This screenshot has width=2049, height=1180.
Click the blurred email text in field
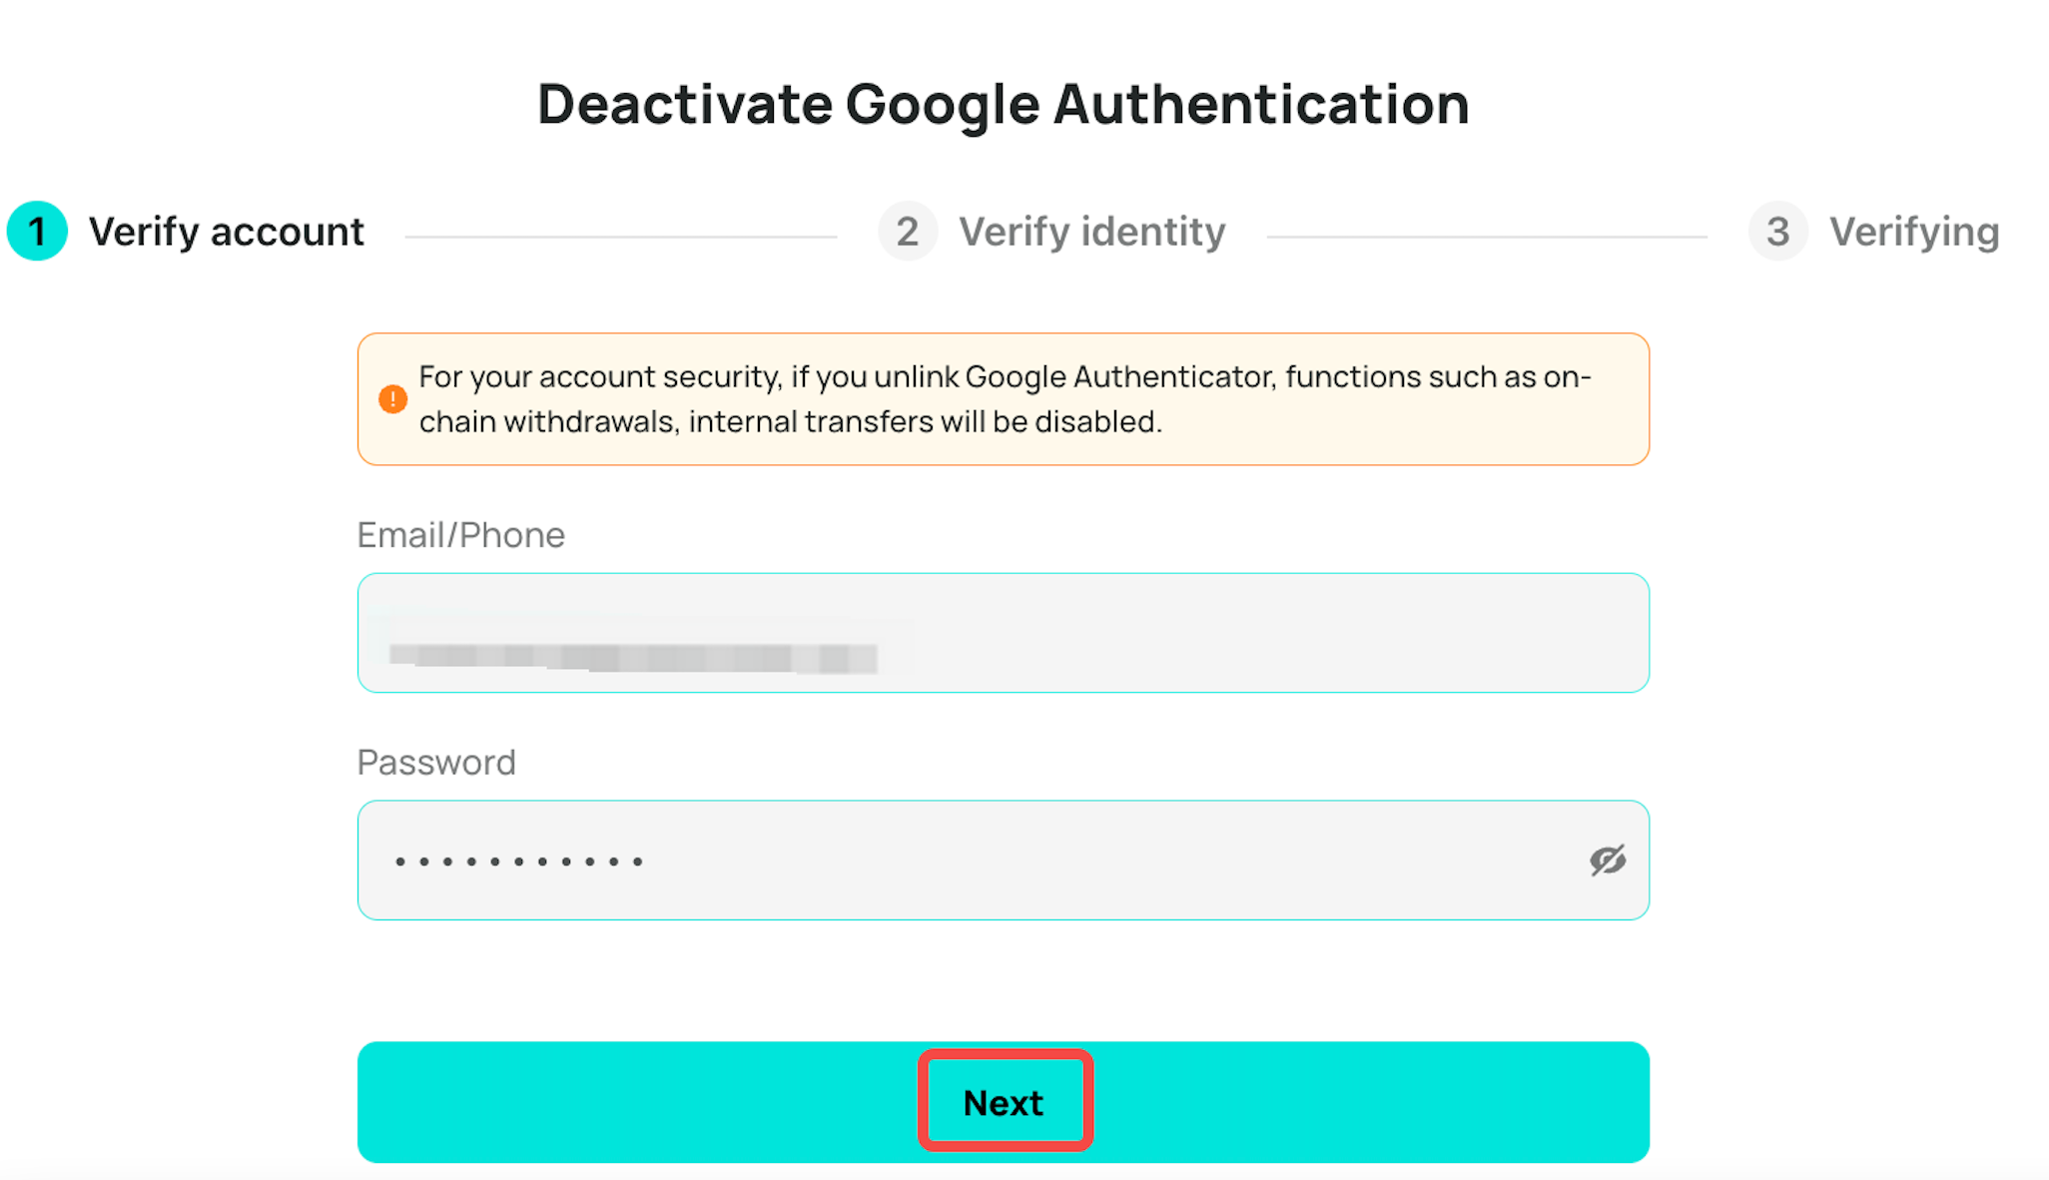click(633, 658)
